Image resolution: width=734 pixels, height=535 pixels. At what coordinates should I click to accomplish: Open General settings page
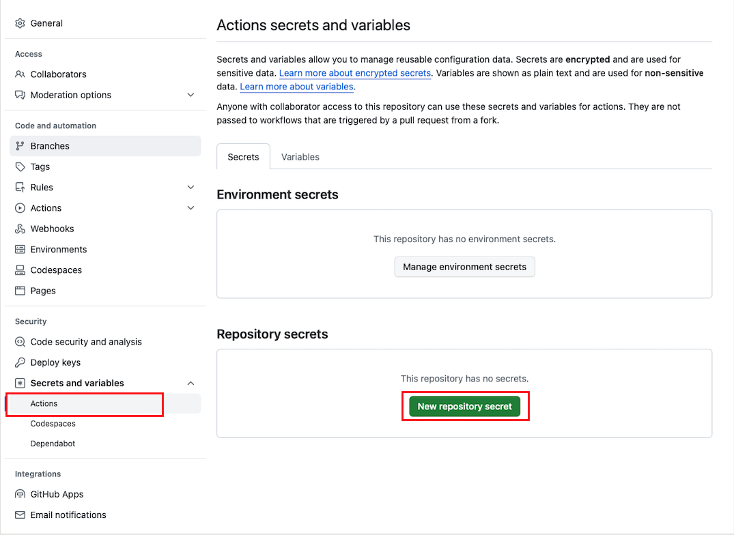tap(105, 23)
